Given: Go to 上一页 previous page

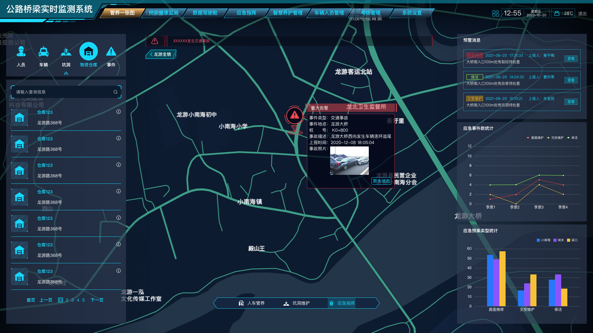Looking at the screenshot, I should click(46, 300).
